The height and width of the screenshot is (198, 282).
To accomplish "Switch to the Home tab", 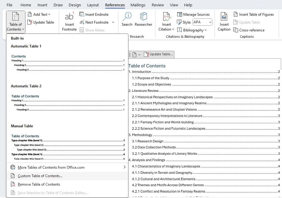I will 26,5.
